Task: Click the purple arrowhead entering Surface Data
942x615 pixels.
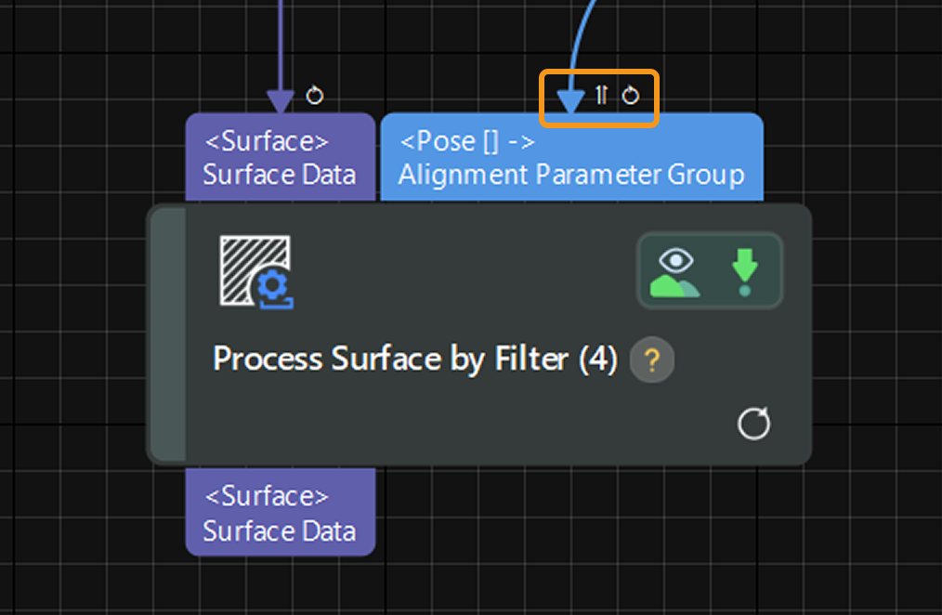Action: (x=280, y=99)
